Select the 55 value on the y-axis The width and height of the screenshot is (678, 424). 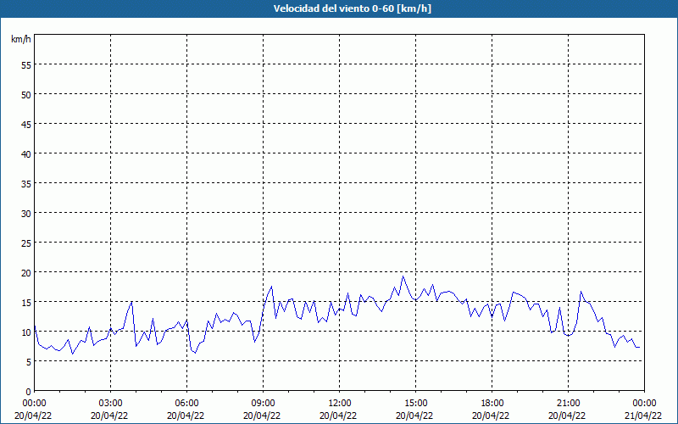pos(26,65)
